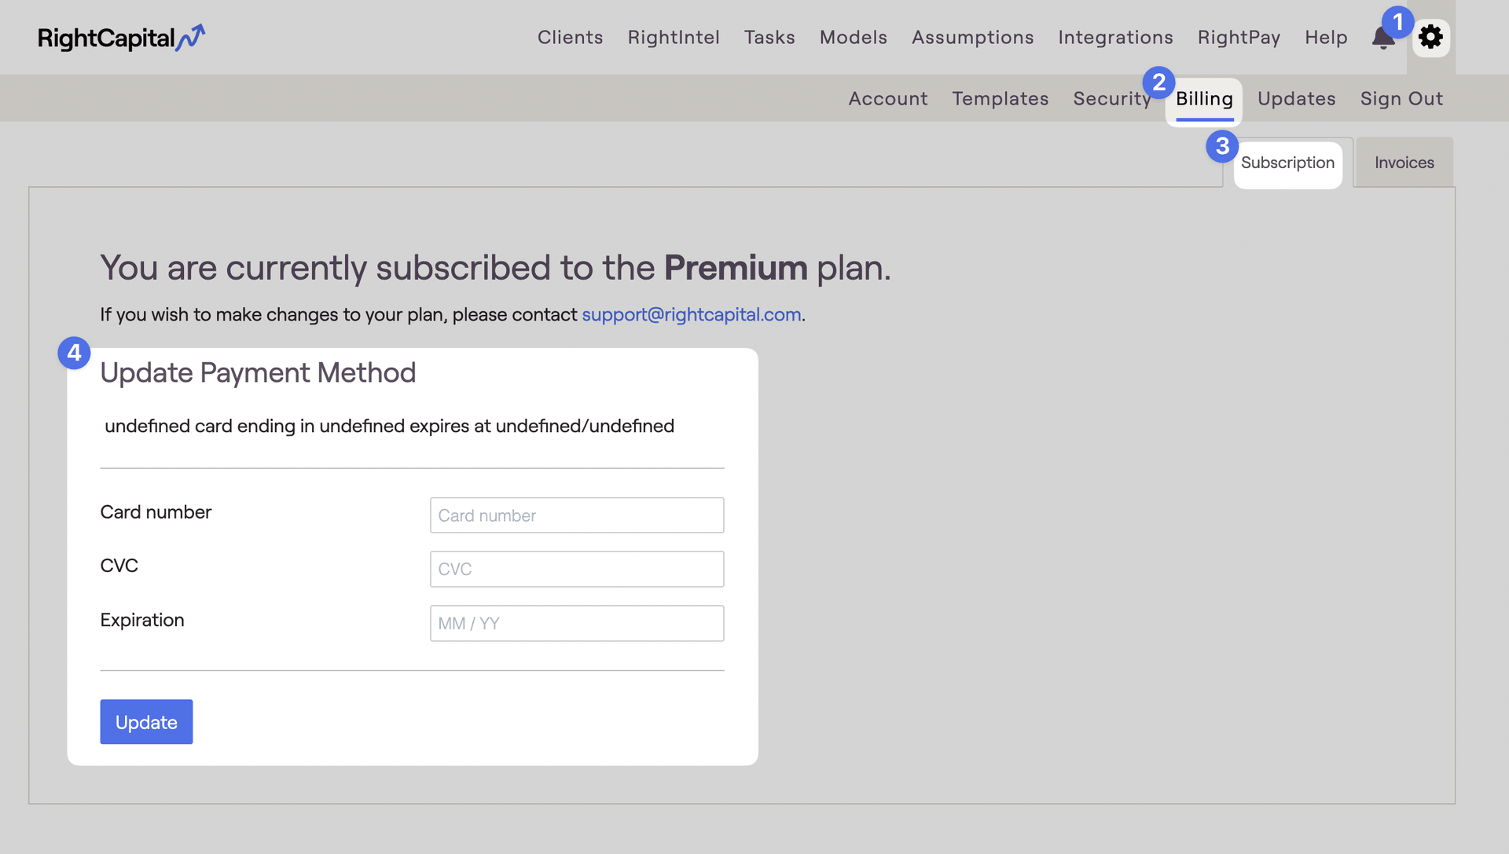
Task: Open the settings gear icon
Action: (x=1430, y=37)
